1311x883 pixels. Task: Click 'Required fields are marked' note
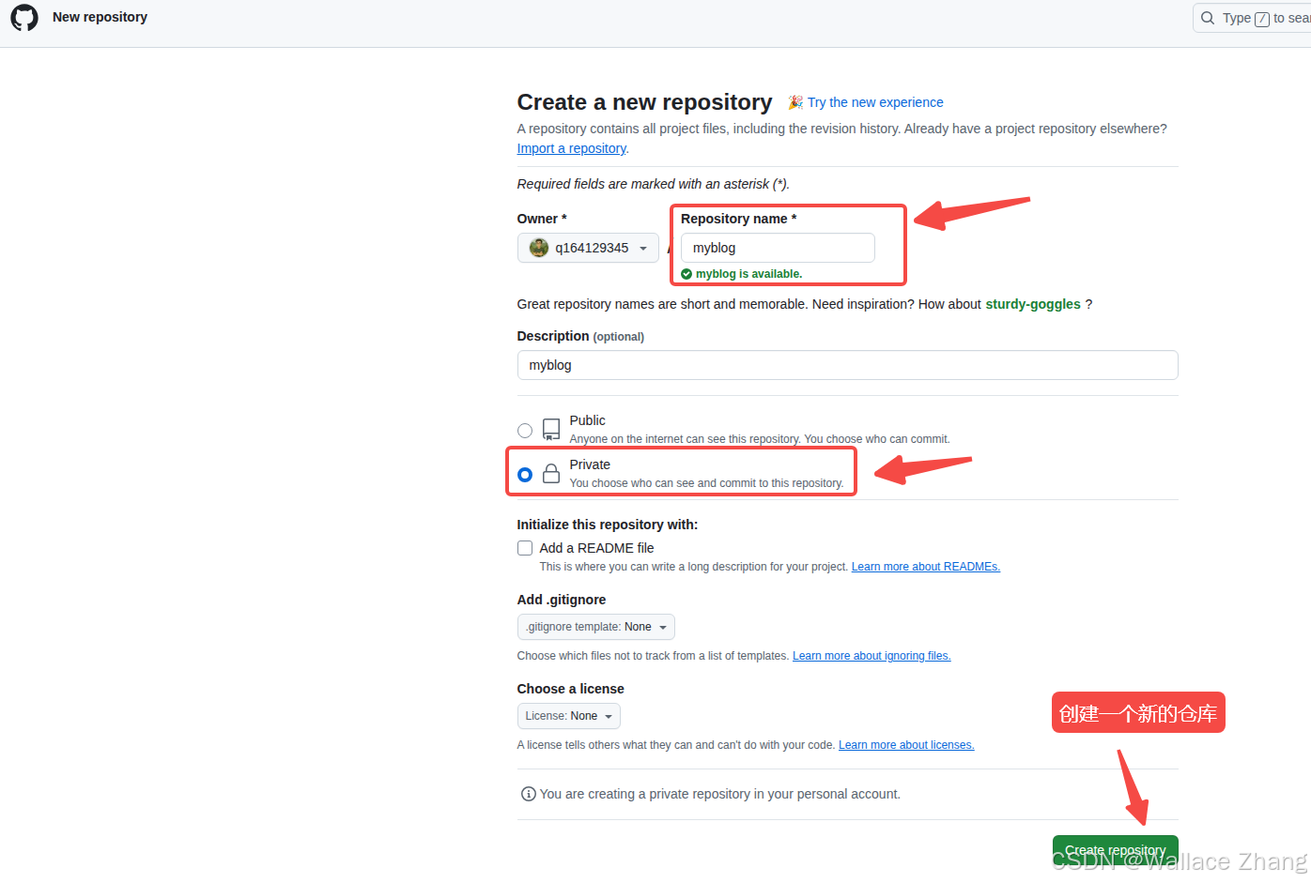point(654,184)
